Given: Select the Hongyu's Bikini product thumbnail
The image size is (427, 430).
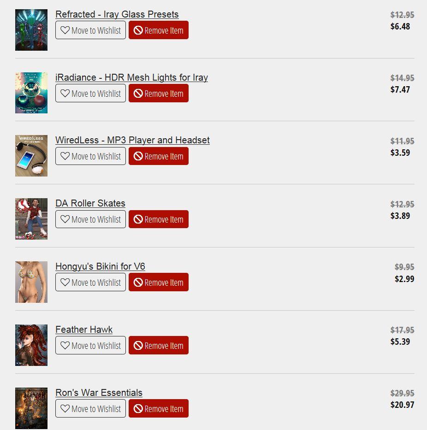Looking at the screenshot, I should [x=31, y=282].
